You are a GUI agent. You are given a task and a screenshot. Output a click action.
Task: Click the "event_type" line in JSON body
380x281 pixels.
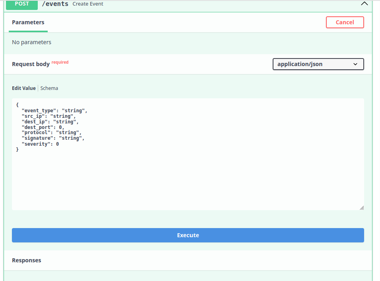tap(54, 111)
